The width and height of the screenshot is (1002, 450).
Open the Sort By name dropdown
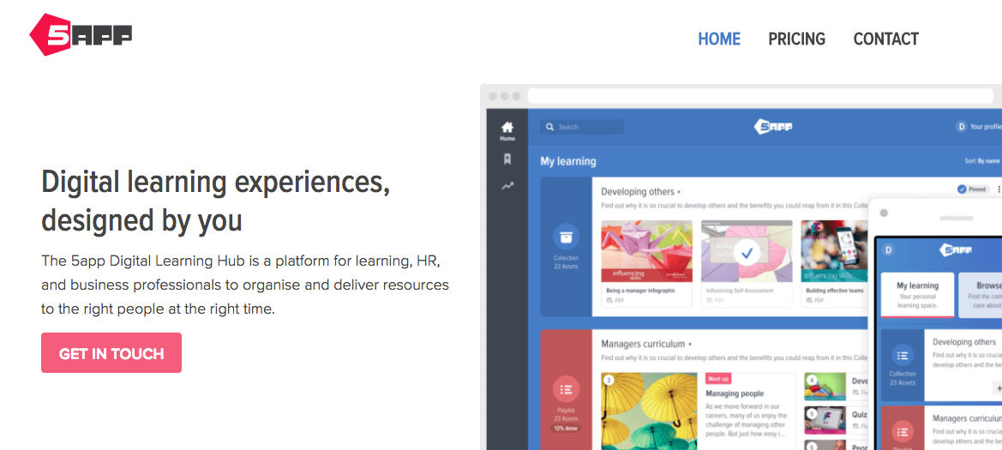983,162
